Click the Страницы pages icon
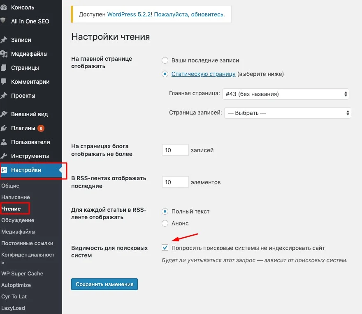The height and width of the screenshot is (314, 362). 4,67
